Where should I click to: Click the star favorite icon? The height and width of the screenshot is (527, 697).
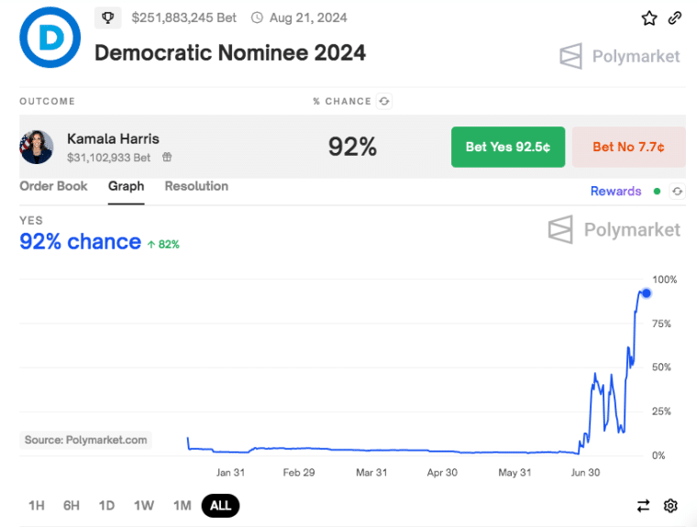pyautogui.click(x=649, y=18)
